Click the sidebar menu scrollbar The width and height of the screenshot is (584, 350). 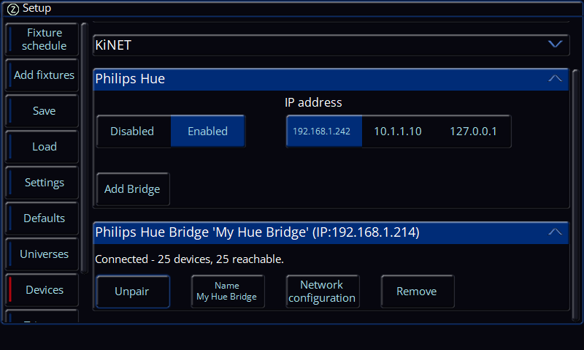(x=85, y=148)
